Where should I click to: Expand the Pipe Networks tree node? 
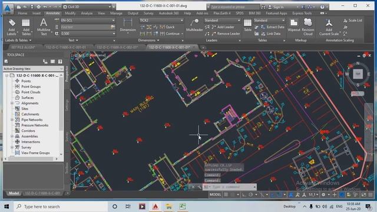coord(12,120)
